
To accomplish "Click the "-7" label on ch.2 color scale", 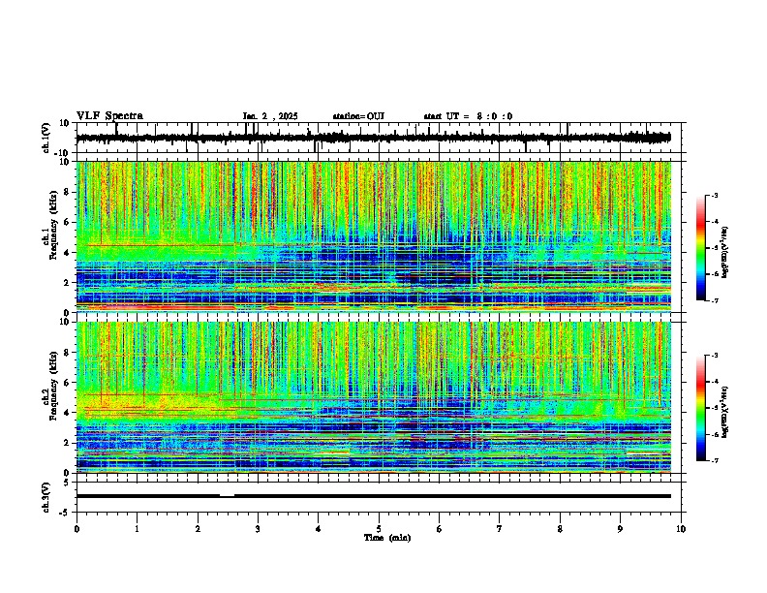I will pyautogui.click(x=715, y=461).
